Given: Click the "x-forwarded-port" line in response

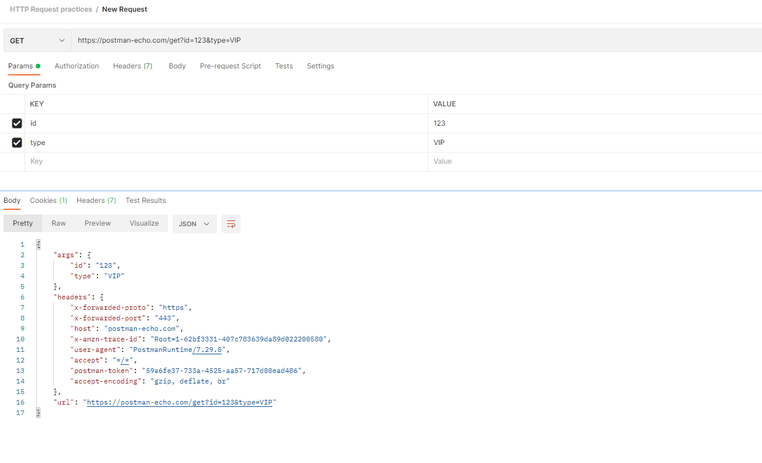Looking at the screenshot, I should click(125, 318).
